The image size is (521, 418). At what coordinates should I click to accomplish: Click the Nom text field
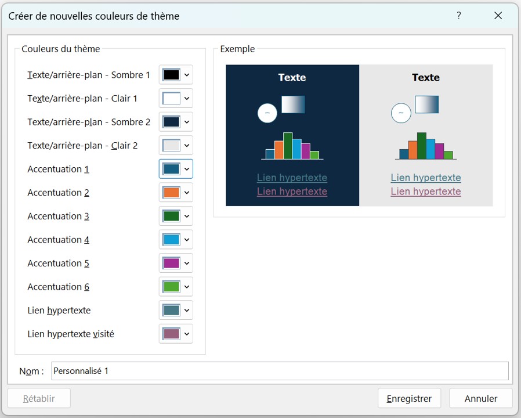(280, 371)
